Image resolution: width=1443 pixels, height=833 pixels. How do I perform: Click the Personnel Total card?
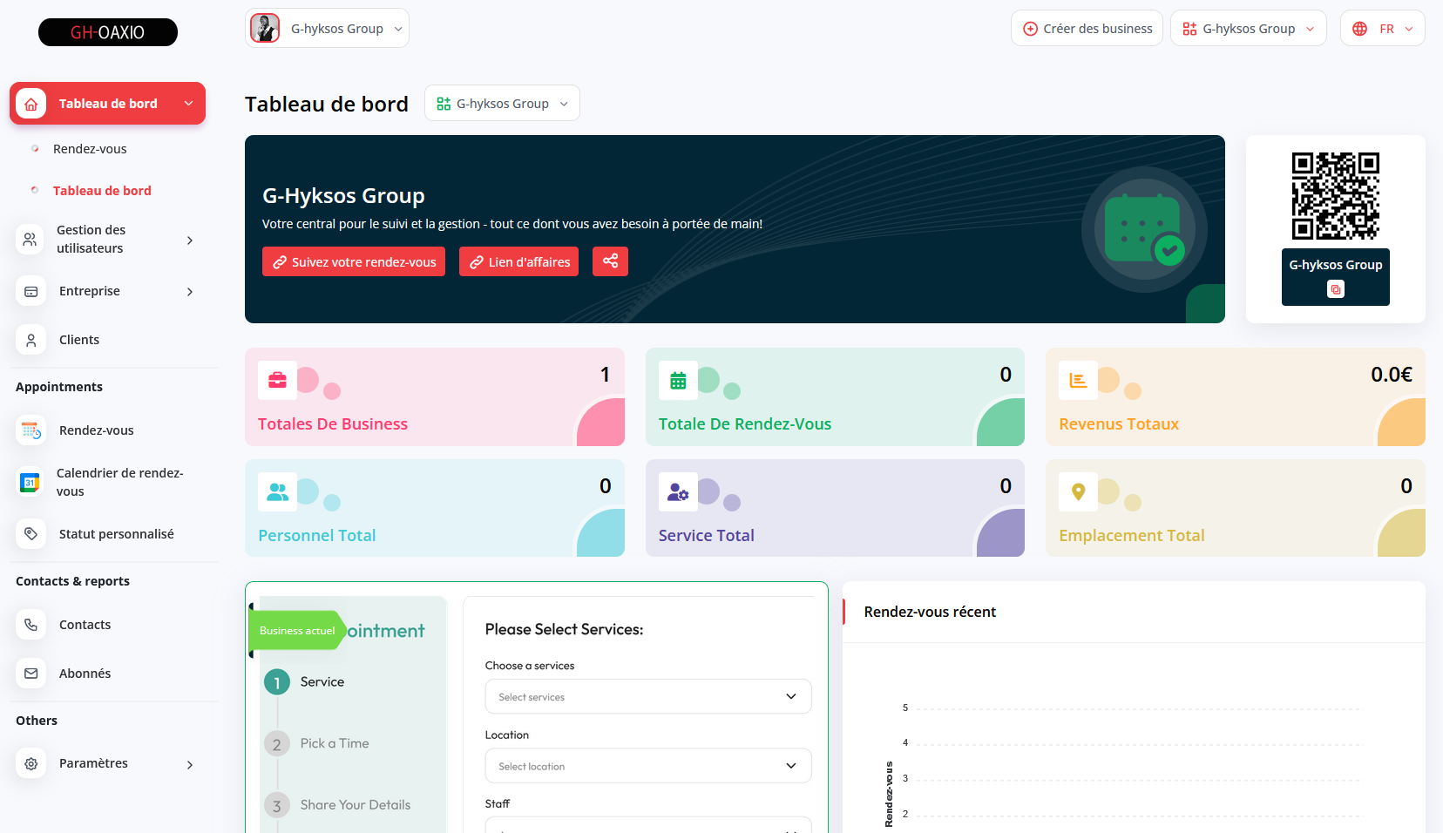point(435,508)
